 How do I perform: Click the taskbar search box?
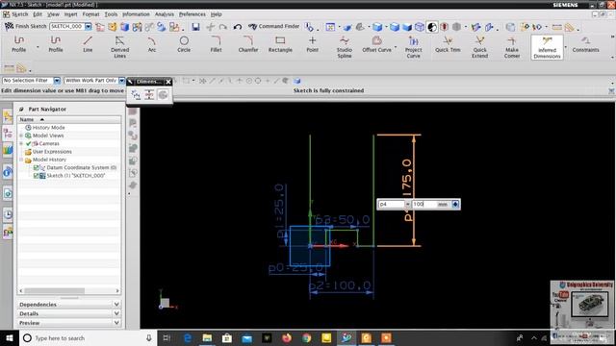click(x=88, y=337)
